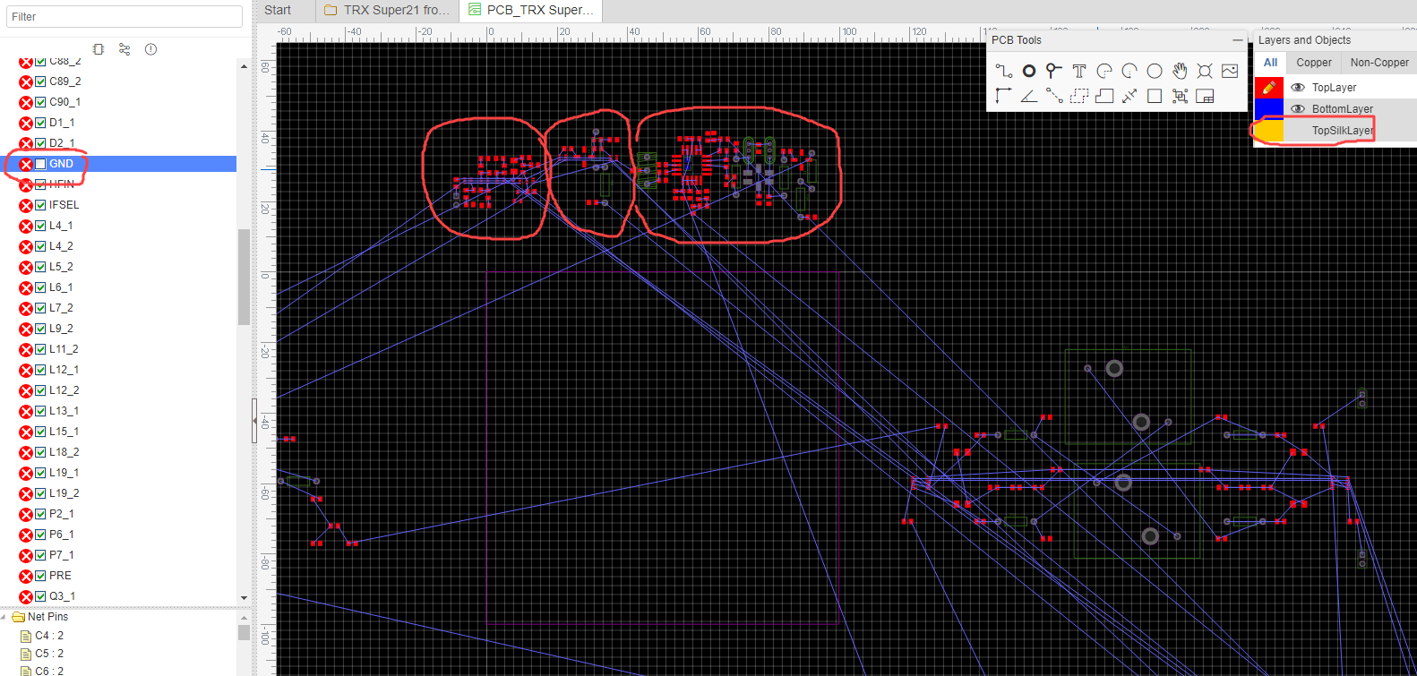Select the L12_1 net in list
The image size is (1417, 676).
click(64, 370)
